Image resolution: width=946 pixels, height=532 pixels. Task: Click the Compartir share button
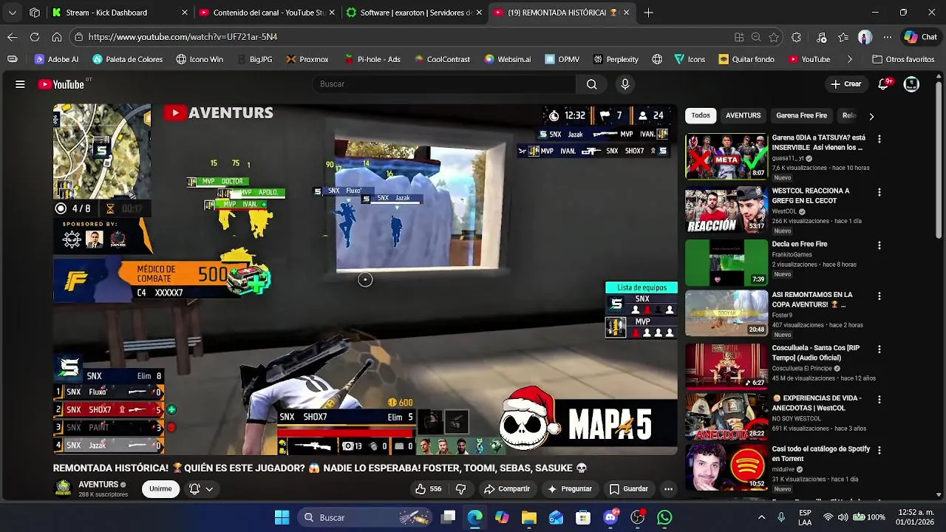pyautogui.click(x=506, y=488)
